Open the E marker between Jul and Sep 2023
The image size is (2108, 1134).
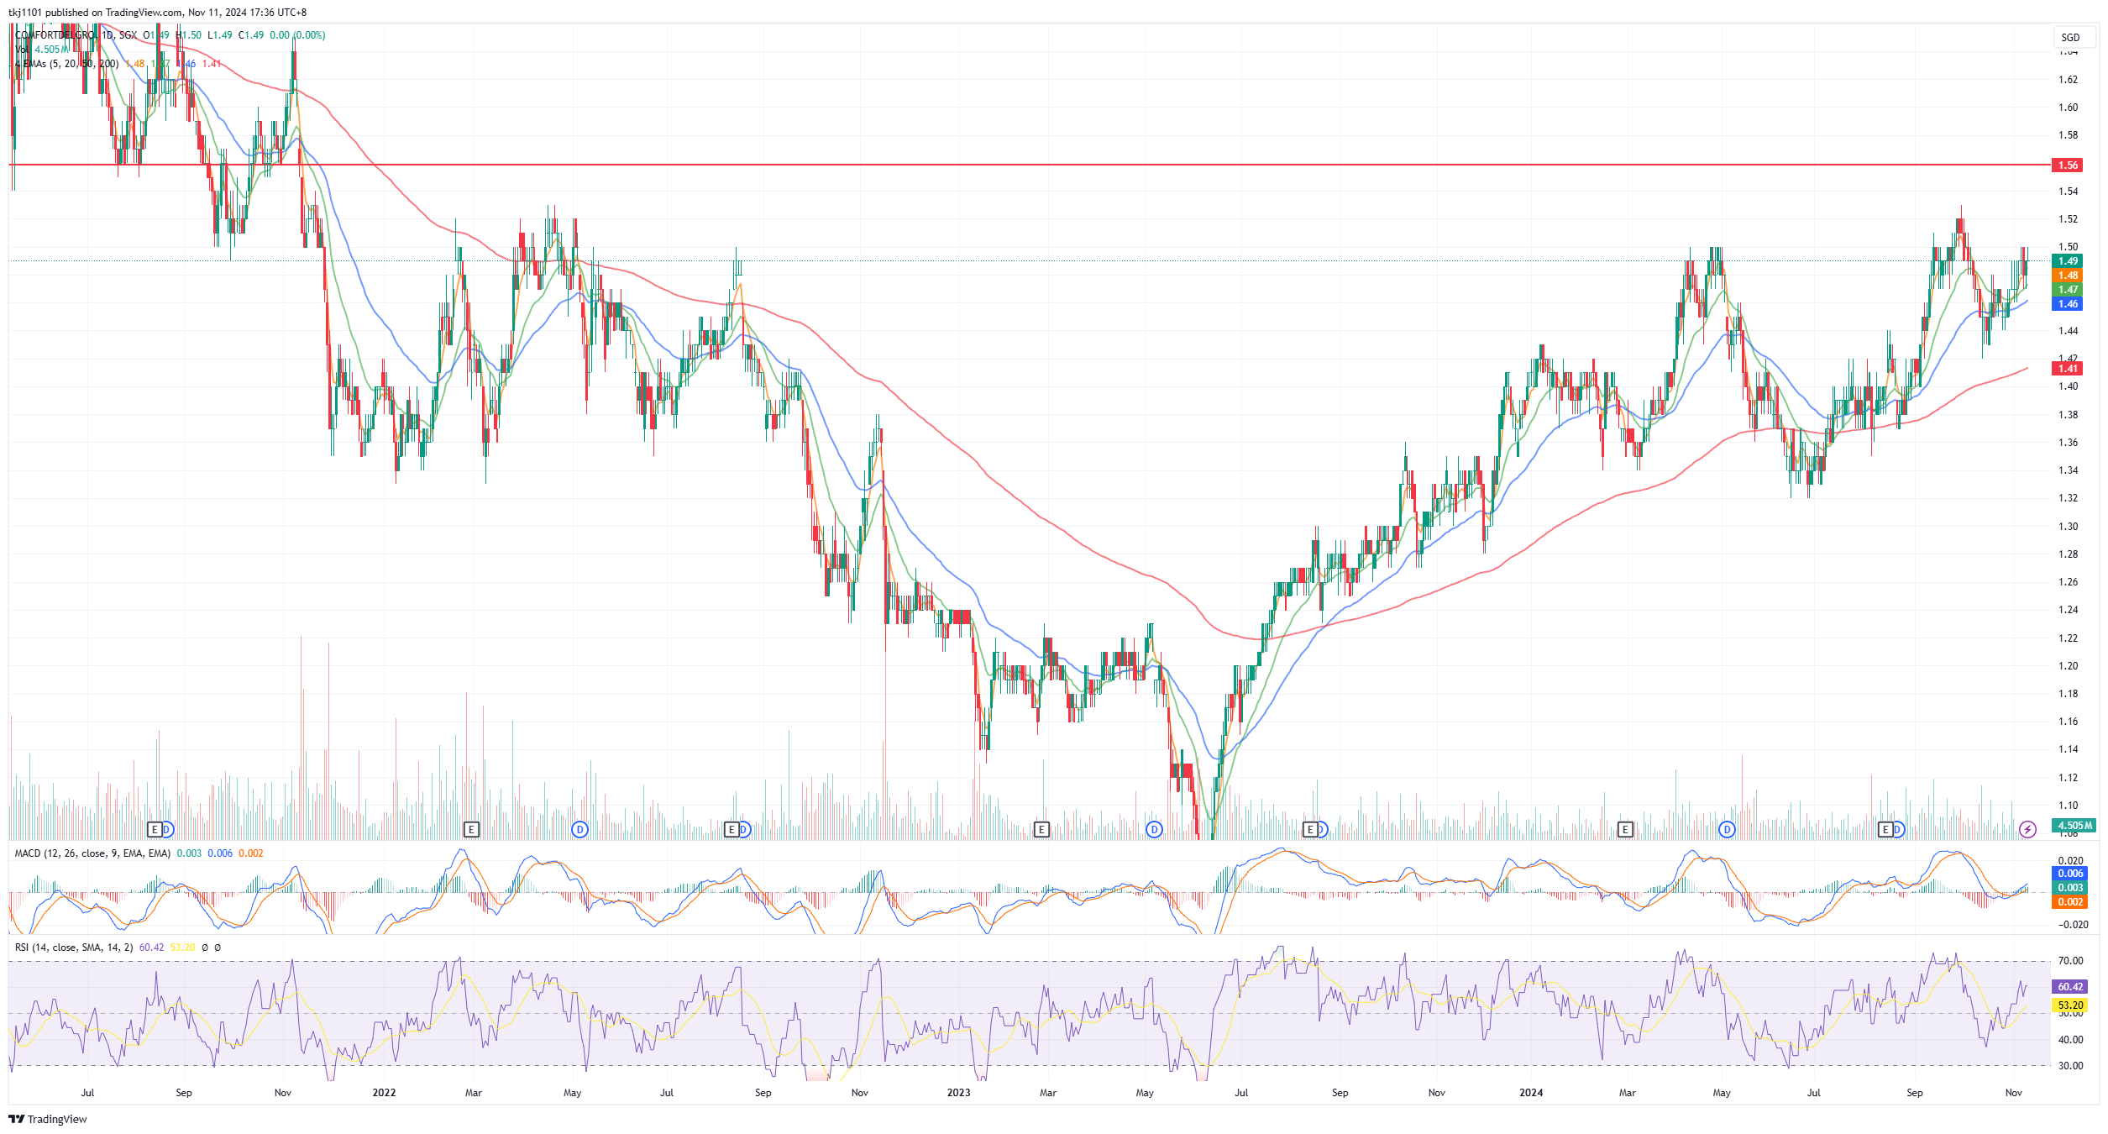click(x=1309, y=830)
